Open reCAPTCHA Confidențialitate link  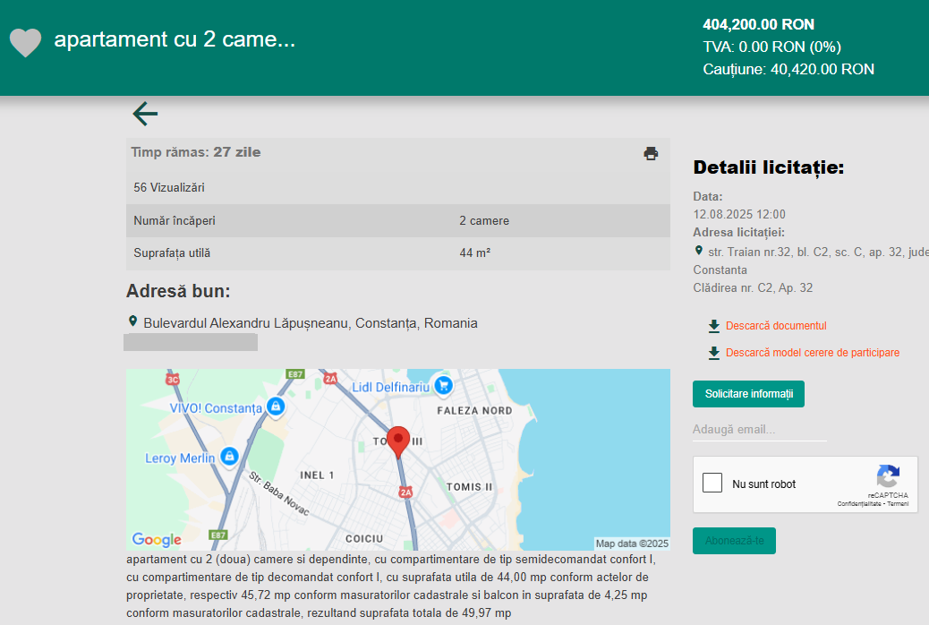[859, 504]
